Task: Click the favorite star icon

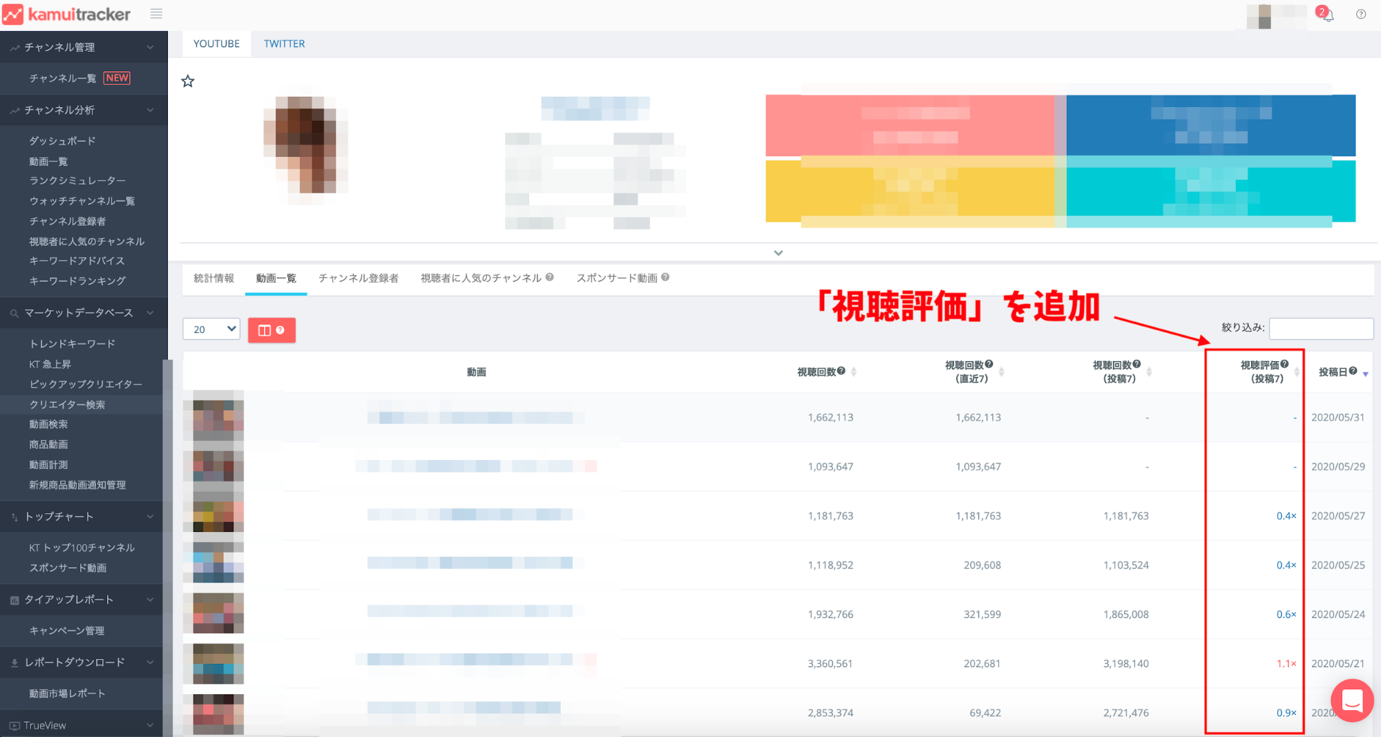Action: click(x=188, y=82)
